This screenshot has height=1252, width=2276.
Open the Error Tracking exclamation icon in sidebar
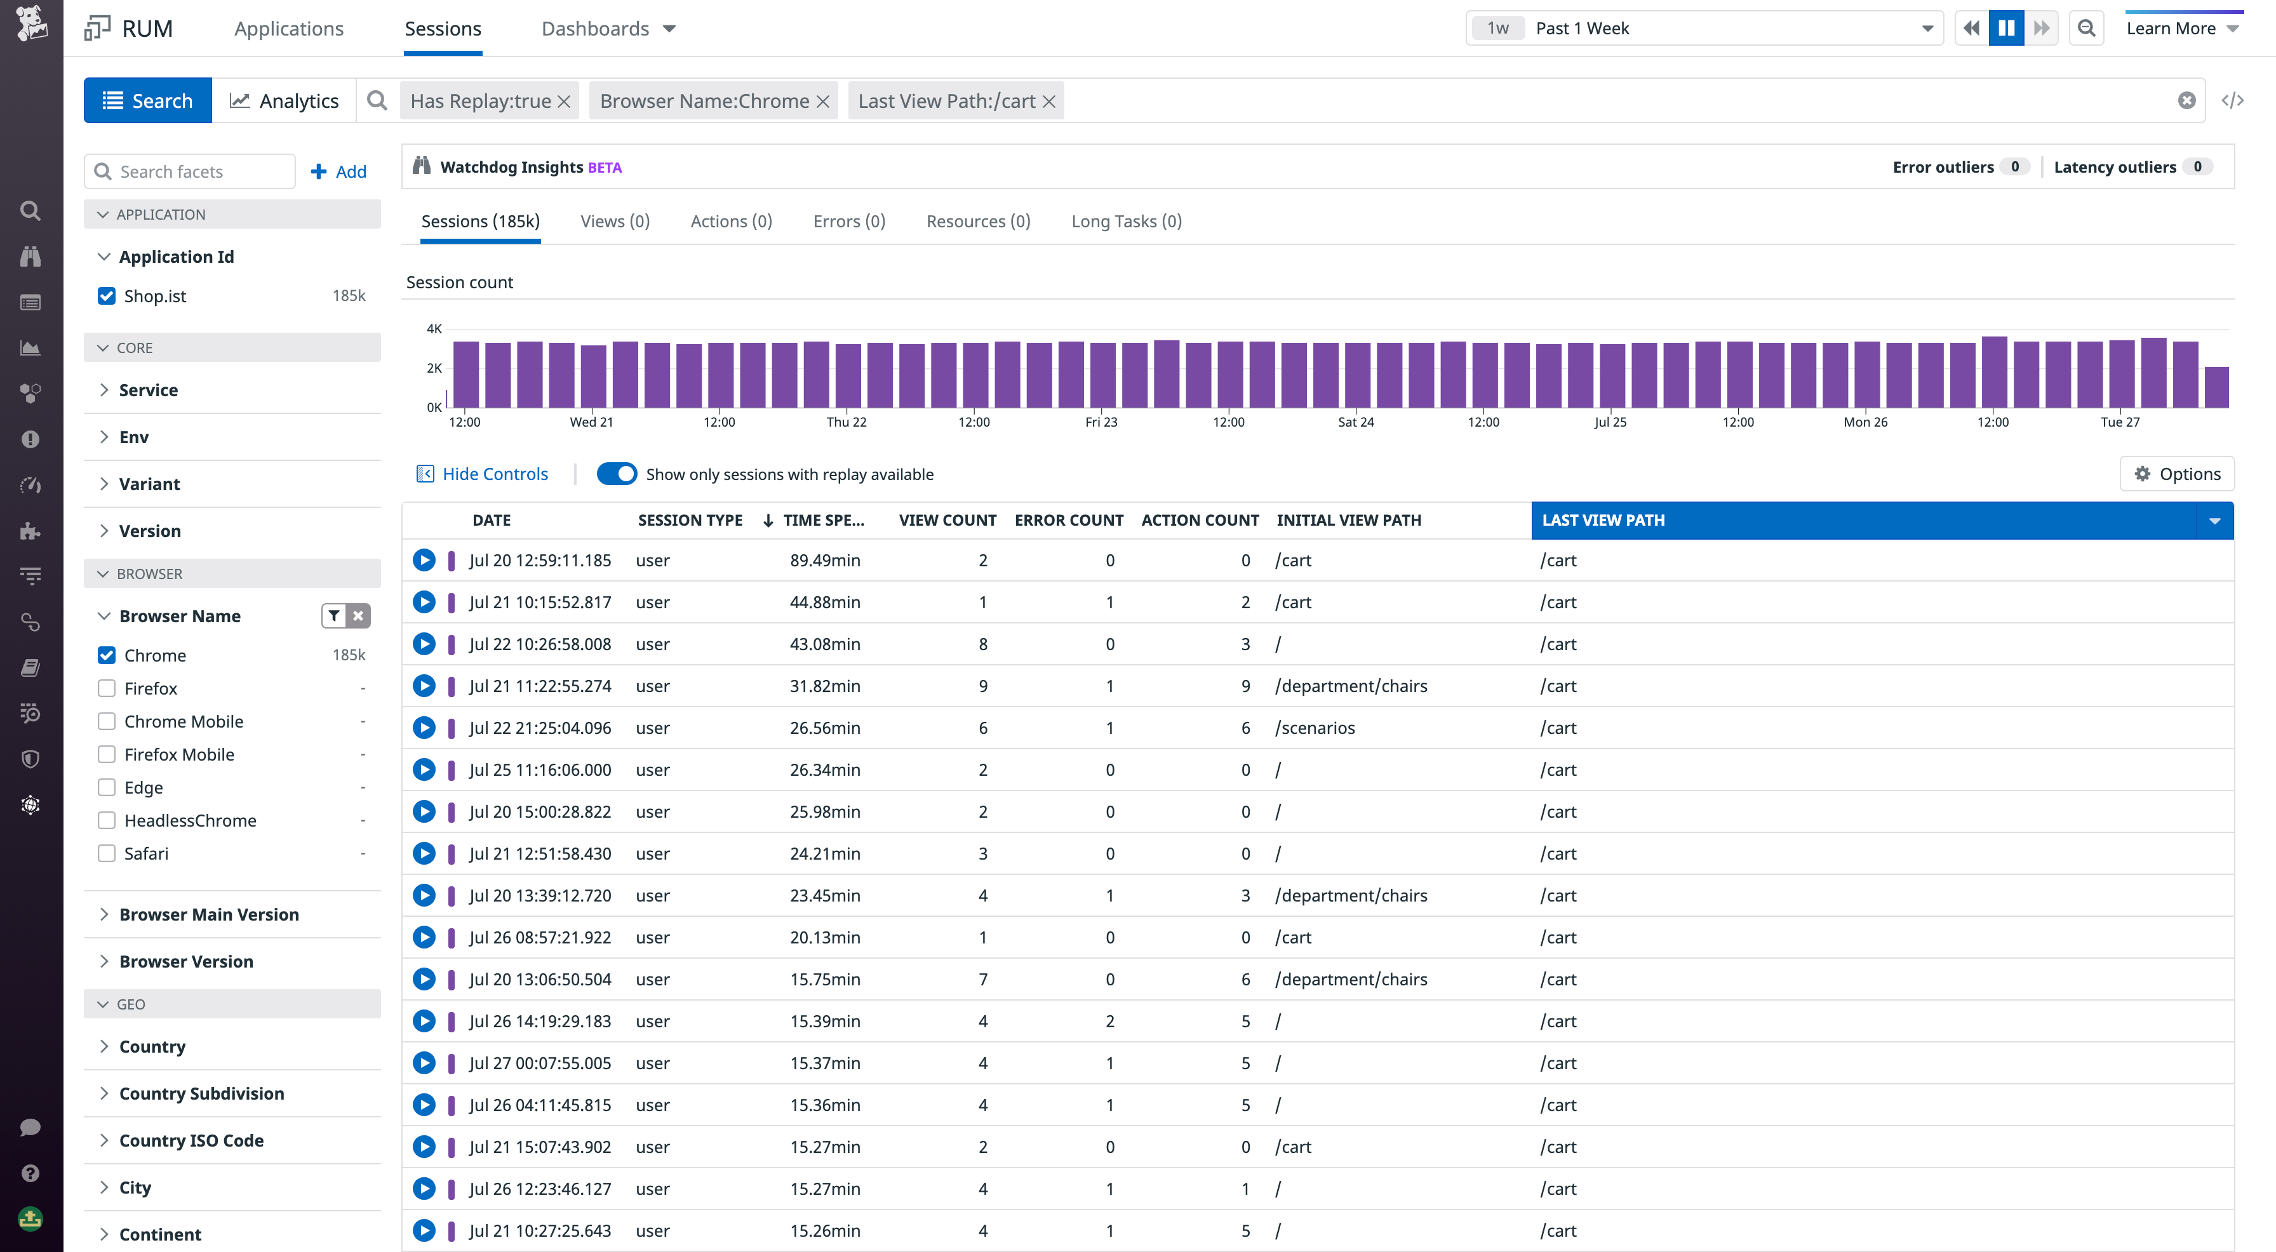tap(30, 439)
